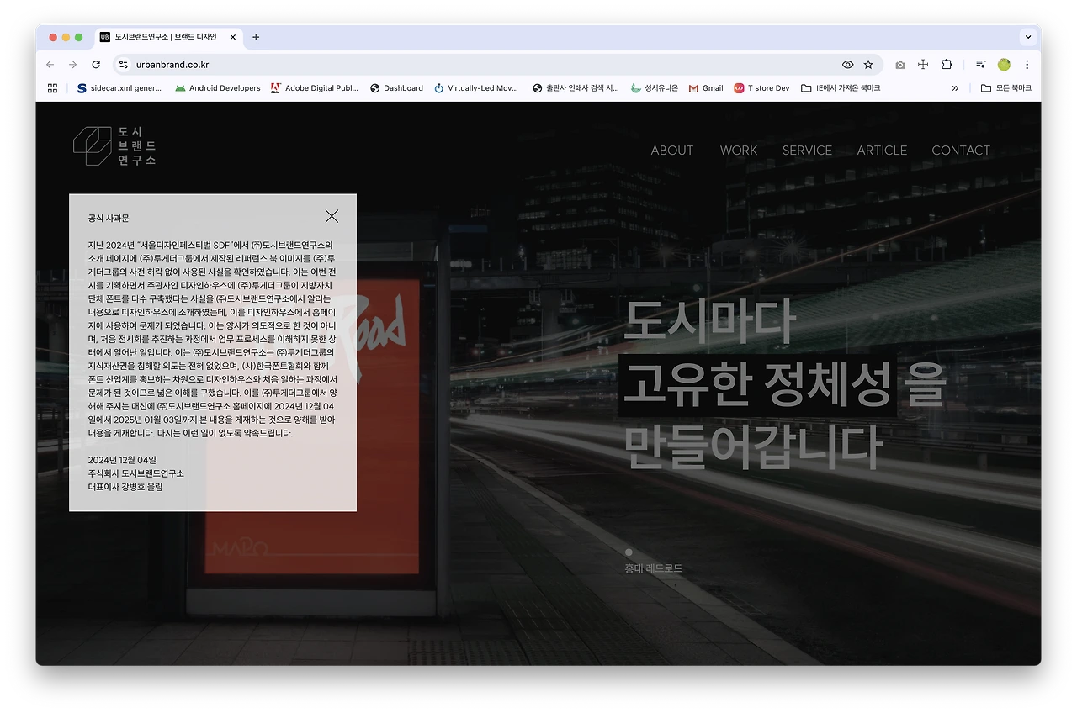Click the 홍대 레드로드 caption

(654, 569)
